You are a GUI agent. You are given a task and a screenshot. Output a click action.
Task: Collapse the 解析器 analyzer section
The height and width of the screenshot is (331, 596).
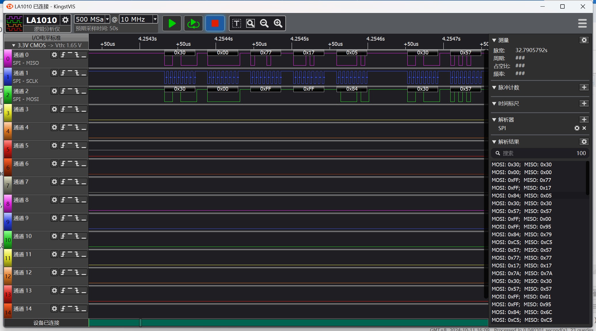[x=494, y=120]
